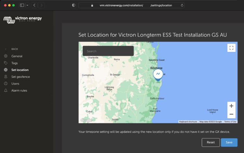The width and height of the screenshot is (244, 153).
Task: Reload the page
Action: click(x=182, y=5)
